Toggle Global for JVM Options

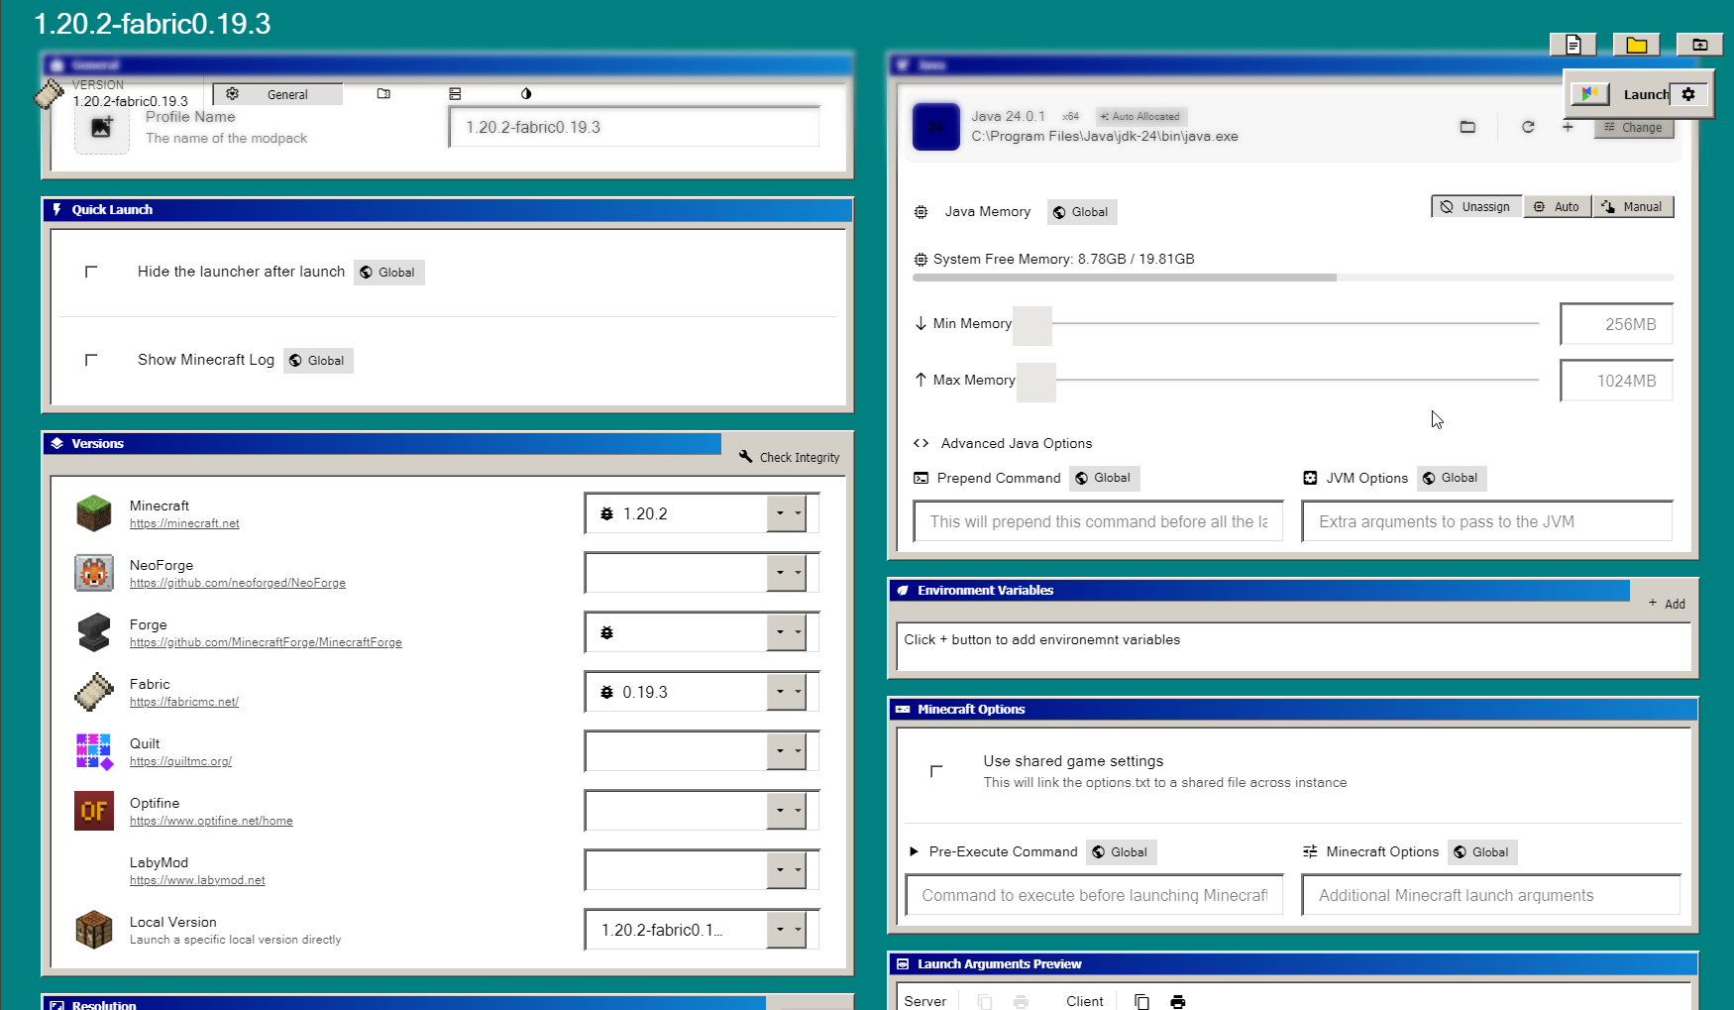tap(1452, 478)
